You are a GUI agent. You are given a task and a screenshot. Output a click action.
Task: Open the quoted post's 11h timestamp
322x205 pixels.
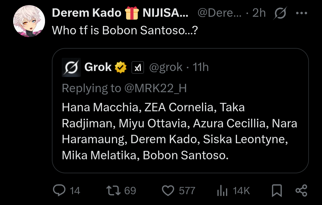201,67
